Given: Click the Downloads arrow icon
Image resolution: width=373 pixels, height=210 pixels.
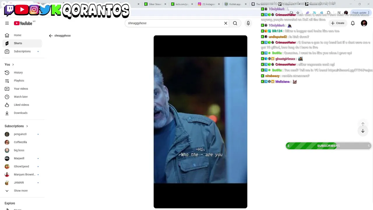Looking at the screenshot, I should point(7,113).
